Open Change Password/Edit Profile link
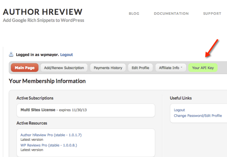This screenshot has height=157, width=227. [x=198, y=116]
